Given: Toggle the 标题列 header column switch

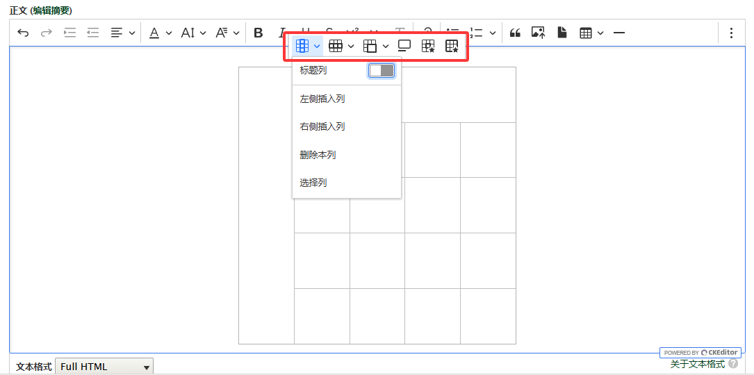Looking at the screenshot, I should (382, 70).
